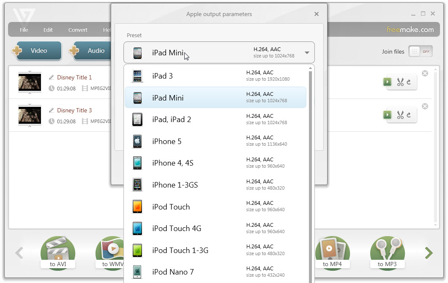
Task: Play the Disney Title 3 video
Action: pyautogui.click(x=387, y=115)
